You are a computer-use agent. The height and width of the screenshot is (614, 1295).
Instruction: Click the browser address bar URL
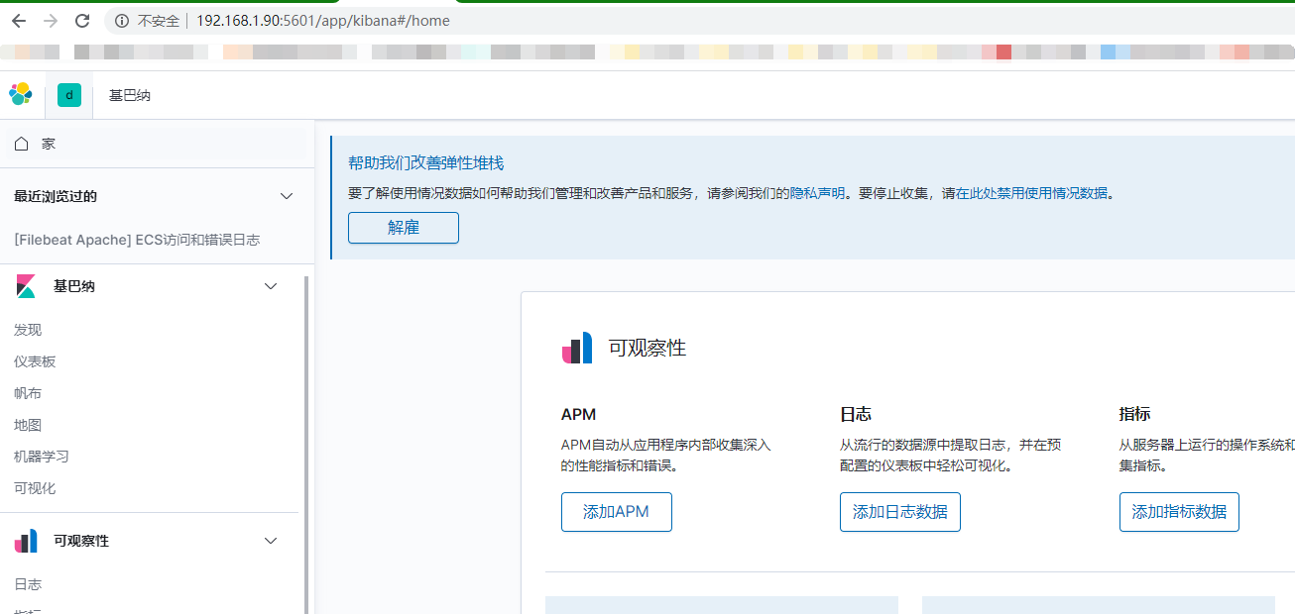322,21
